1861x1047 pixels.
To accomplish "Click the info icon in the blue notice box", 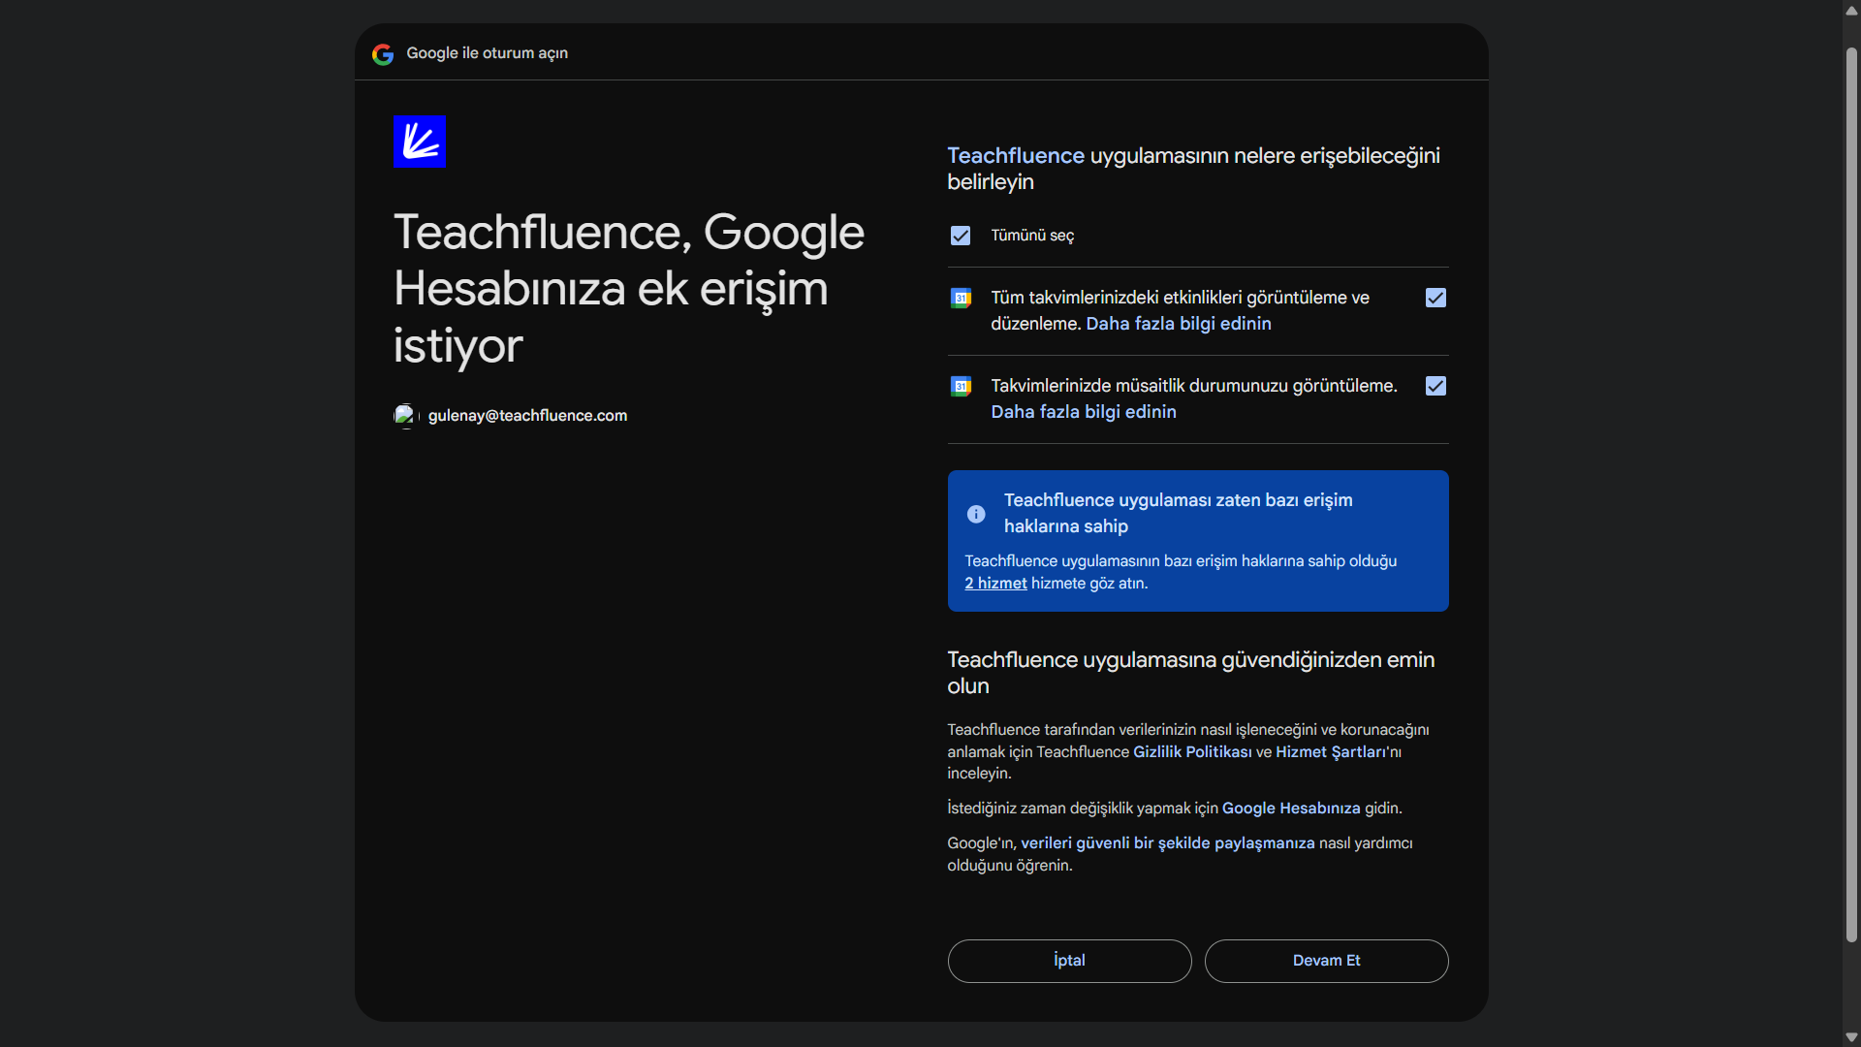I will (x=976, y=514).
